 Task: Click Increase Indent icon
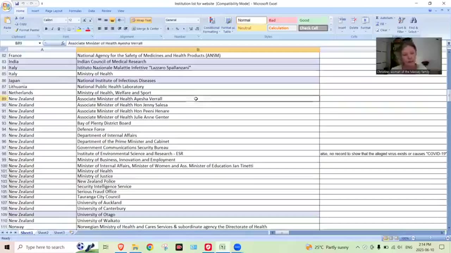[125, 29]
